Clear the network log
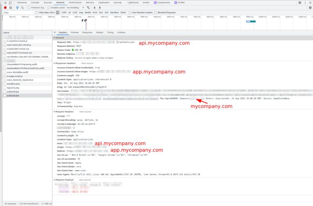This screenshot has height=206, width=313. tap(11, 7)
